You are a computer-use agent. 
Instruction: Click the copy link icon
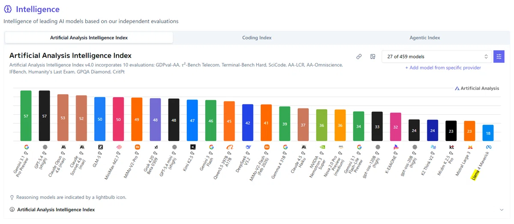coord(359,57)
